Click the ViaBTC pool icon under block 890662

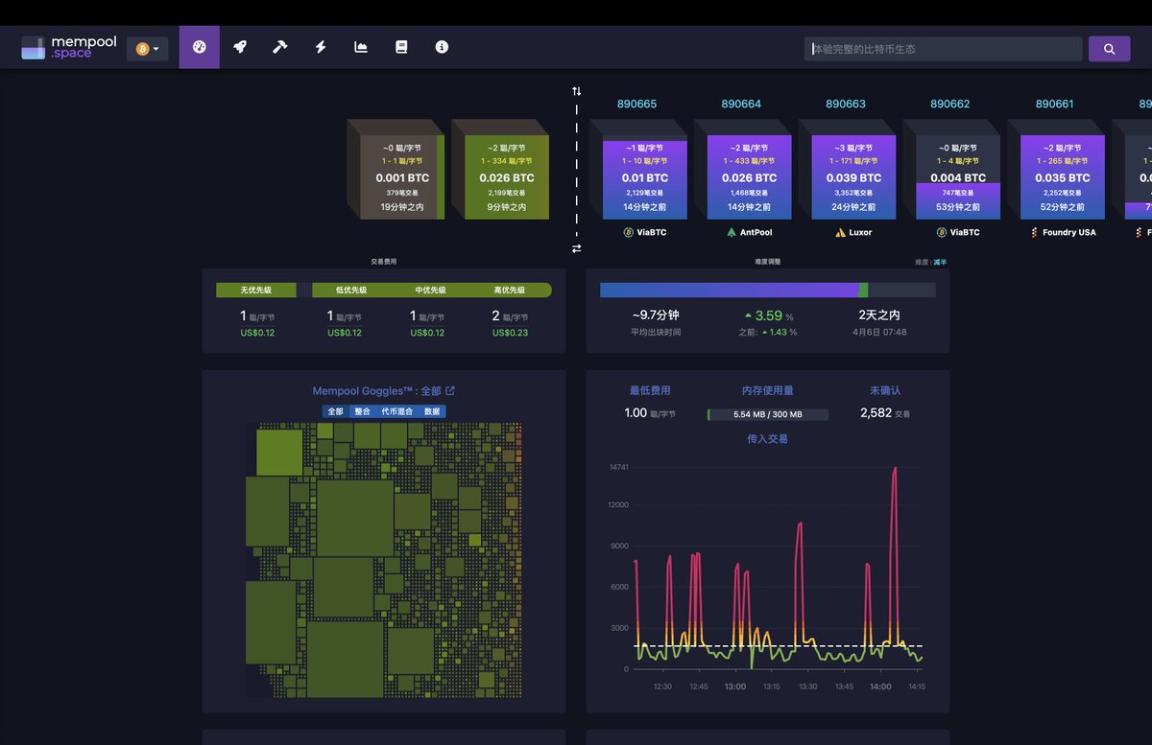click(x=942, y=232)
